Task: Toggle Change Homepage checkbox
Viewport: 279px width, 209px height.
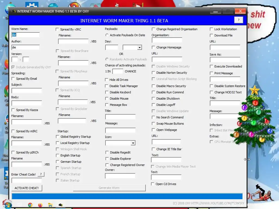Action: (153, 47)
